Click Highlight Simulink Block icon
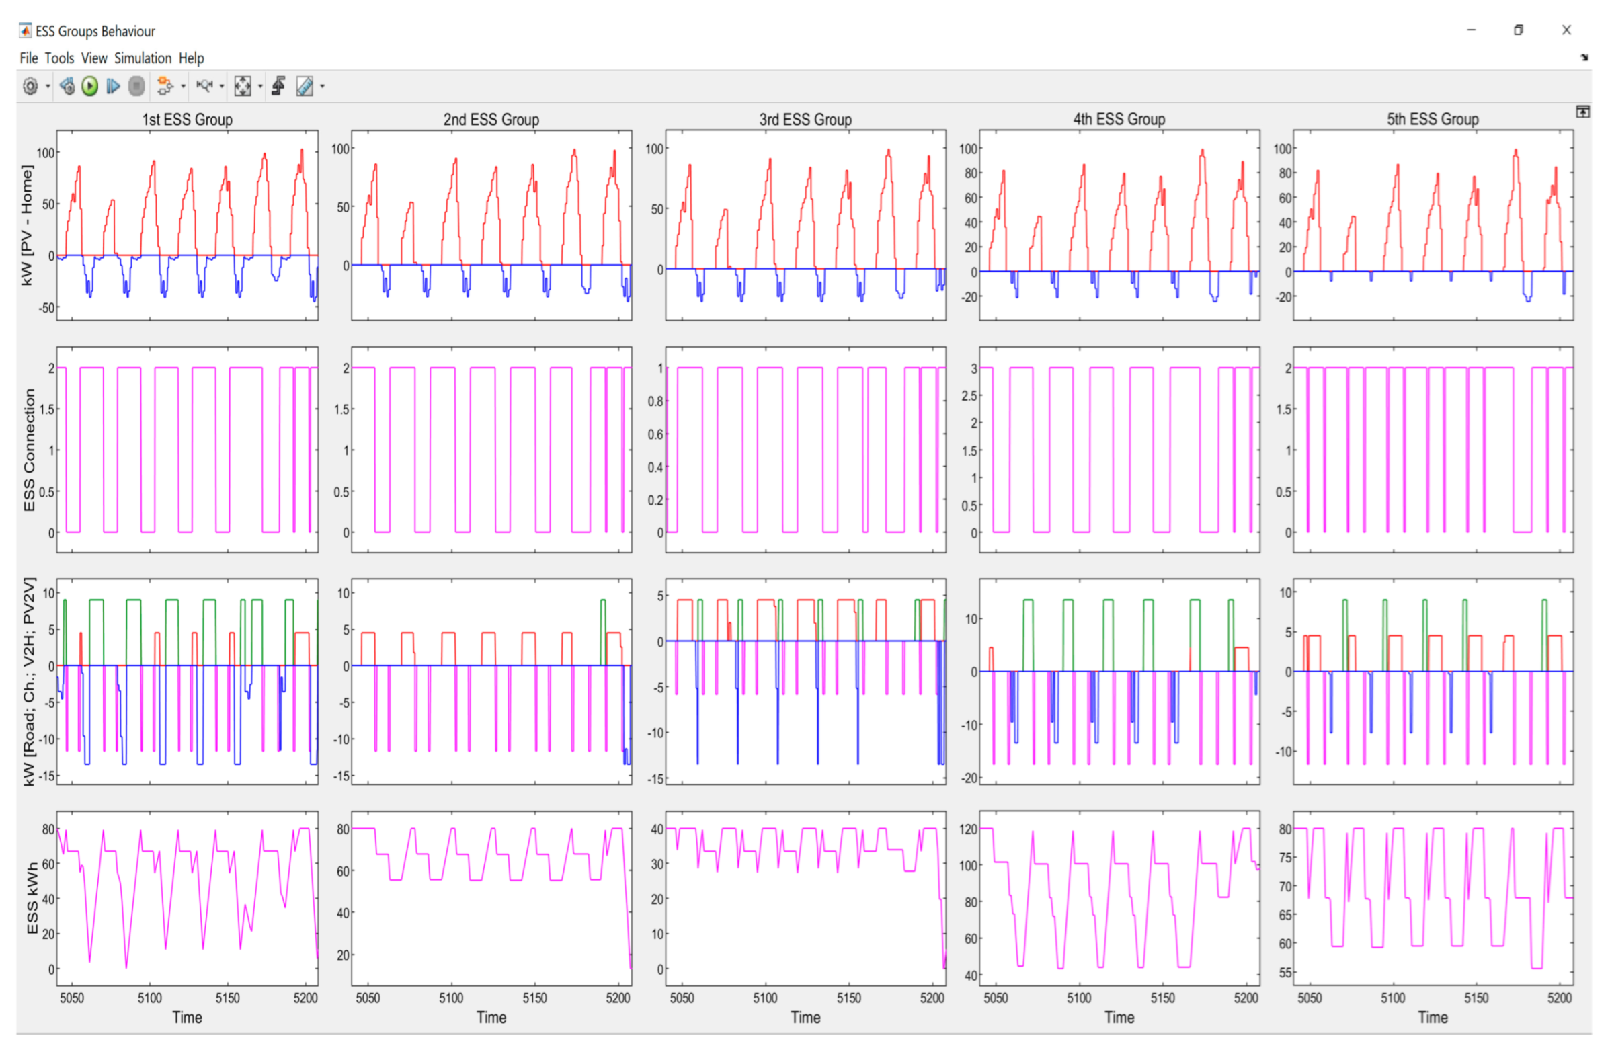The height and width of the screenshot is (1054, 1610). 165,87
